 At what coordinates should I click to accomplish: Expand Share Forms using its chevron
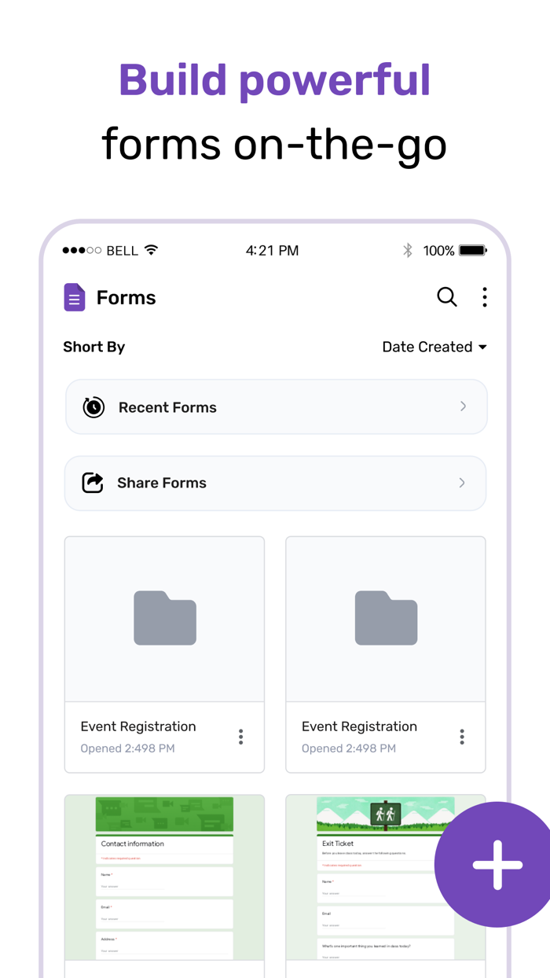463,483
